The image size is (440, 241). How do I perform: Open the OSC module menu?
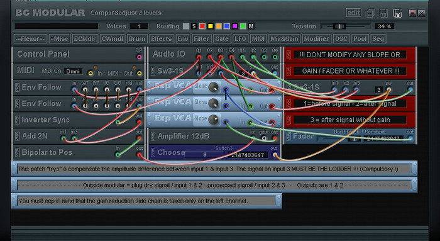[341, 39]
